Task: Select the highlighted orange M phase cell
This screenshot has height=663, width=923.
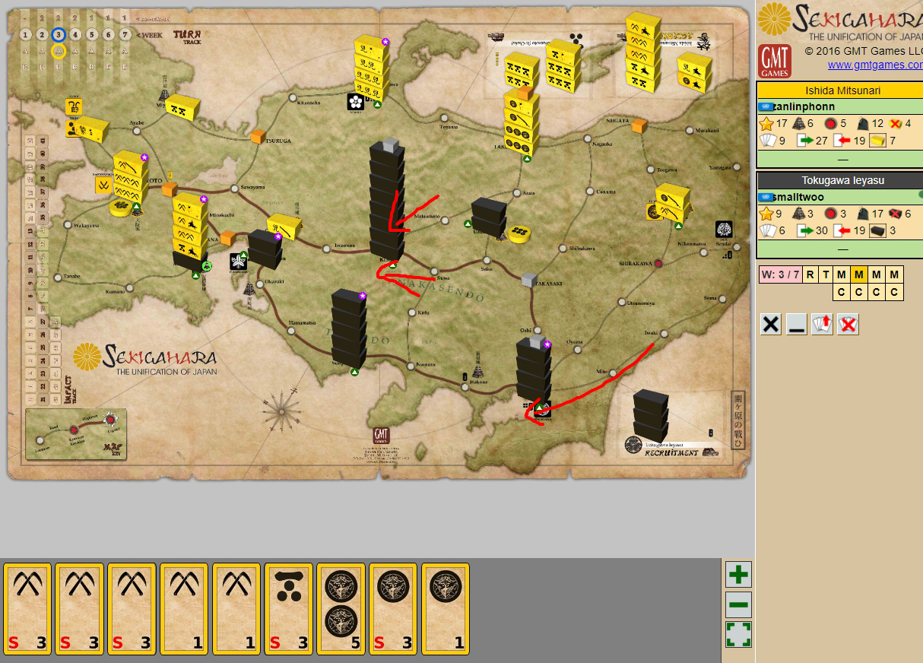Action: pyautogui.click(x=860, y=274)
